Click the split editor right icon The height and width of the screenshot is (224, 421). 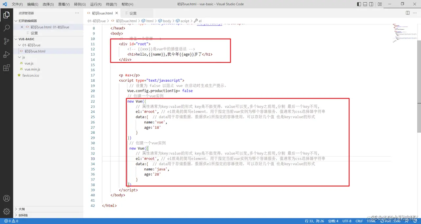point(408,13)
